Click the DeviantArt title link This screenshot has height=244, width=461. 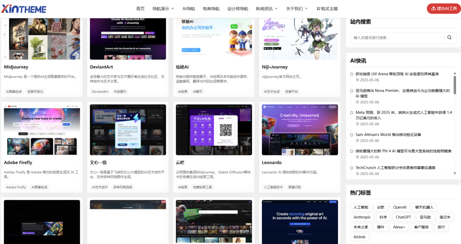point(101,67)
